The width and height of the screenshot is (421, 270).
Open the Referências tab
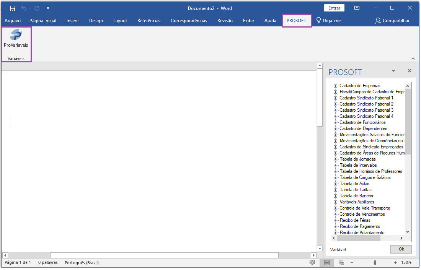149,21
